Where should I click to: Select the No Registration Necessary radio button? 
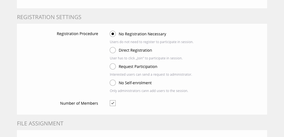point(113,34)
